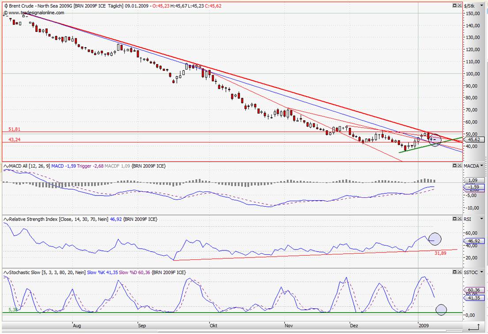Select the red 51,81 resistance line label

point(15,129)
